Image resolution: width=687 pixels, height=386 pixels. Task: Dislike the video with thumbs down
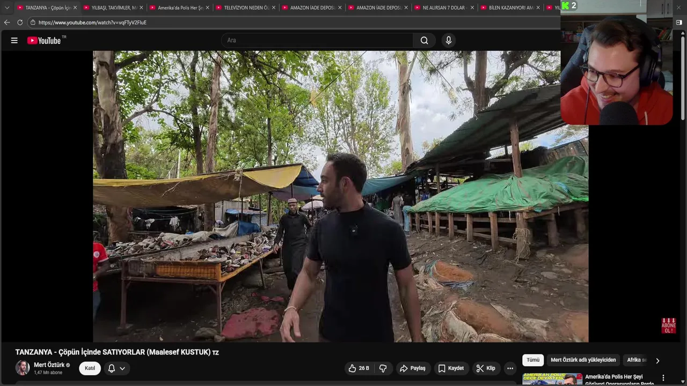coord(383,368)
